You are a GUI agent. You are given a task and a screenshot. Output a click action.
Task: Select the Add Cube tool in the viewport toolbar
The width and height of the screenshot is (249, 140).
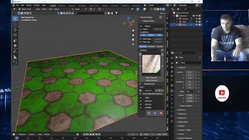15,63
